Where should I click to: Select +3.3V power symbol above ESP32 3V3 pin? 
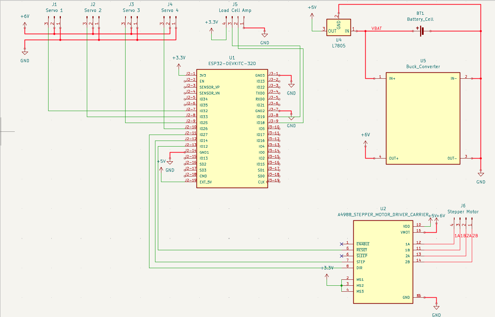pos(179,65)
